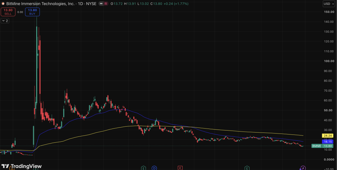Viewport: 337px width, 170px height.
Task: Click the BitMine Immersion Technologies title
Action: pyautogui.click(x=40, y=4)
